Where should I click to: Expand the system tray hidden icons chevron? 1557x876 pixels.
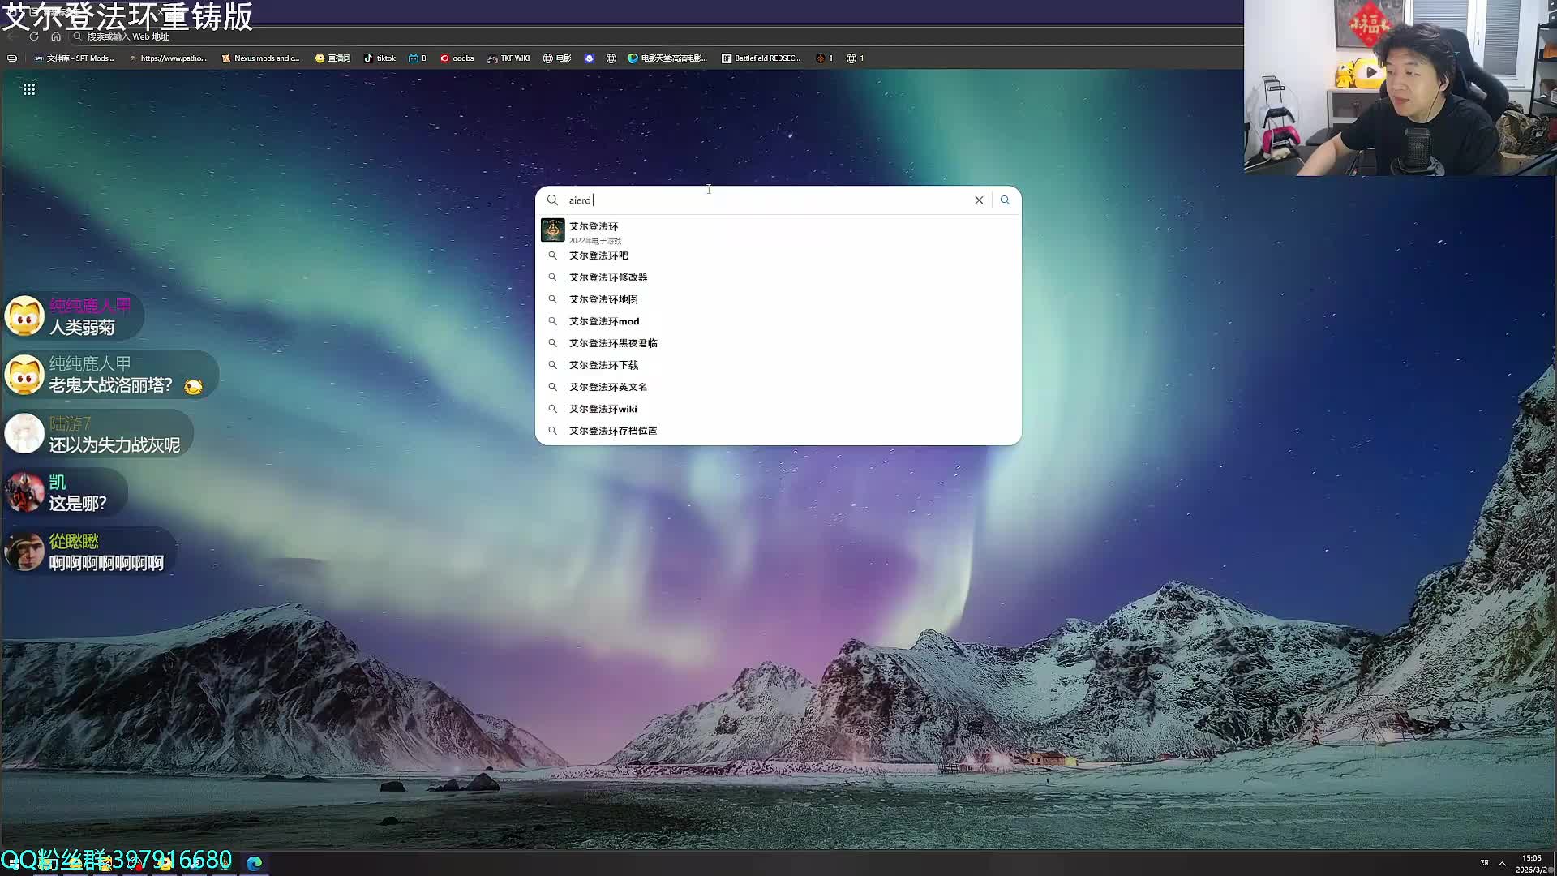point(1502,864)
